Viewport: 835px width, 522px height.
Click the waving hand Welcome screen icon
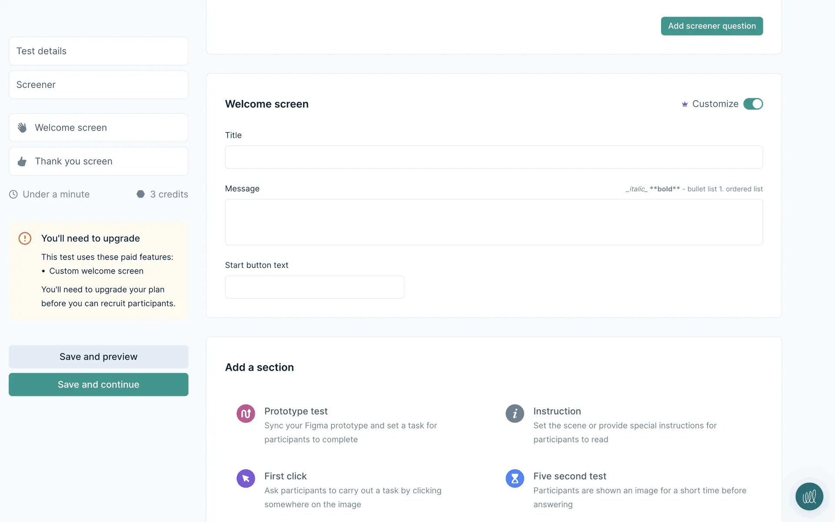[x=22, y=127]
